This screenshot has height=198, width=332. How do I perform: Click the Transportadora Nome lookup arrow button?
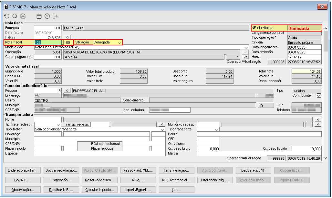pyautogui.click(x=318, y=119)
